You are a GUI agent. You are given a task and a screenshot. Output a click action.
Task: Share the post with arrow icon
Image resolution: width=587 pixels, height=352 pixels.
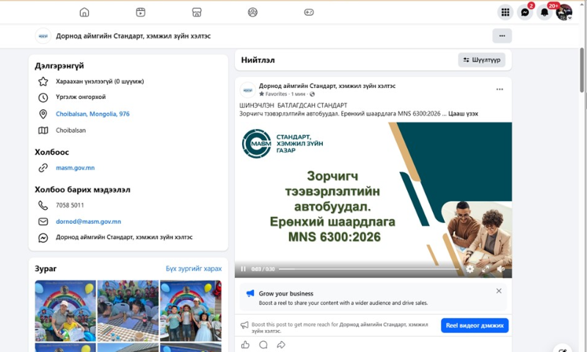(281, 345)
